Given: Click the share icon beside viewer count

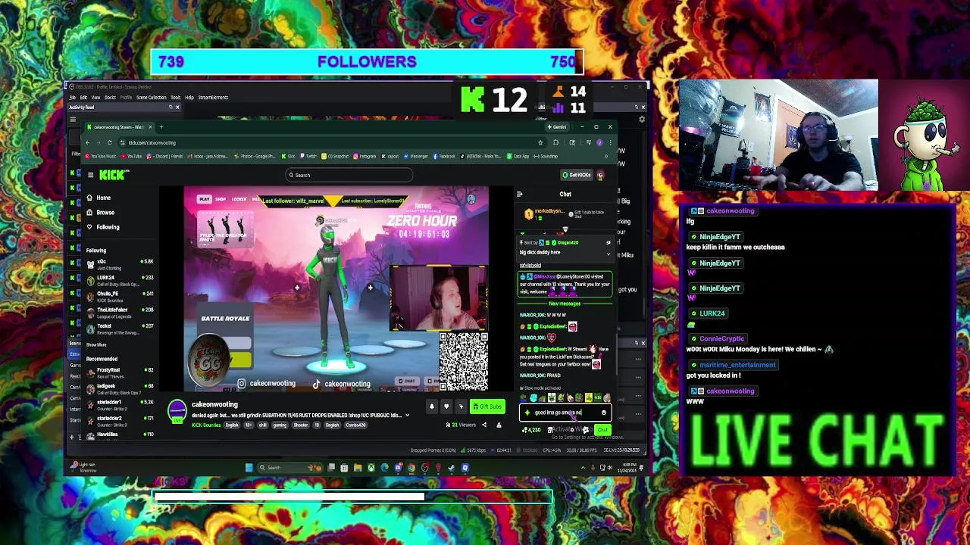Looking at the screenshot, I should coord(484,425).
